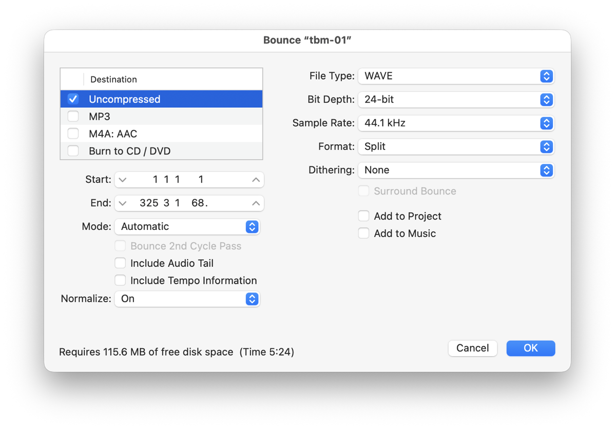This screenshot has height=430, width=615.
Task: Enable the MP3 bounce destination
Action: (x=73, y=116)
